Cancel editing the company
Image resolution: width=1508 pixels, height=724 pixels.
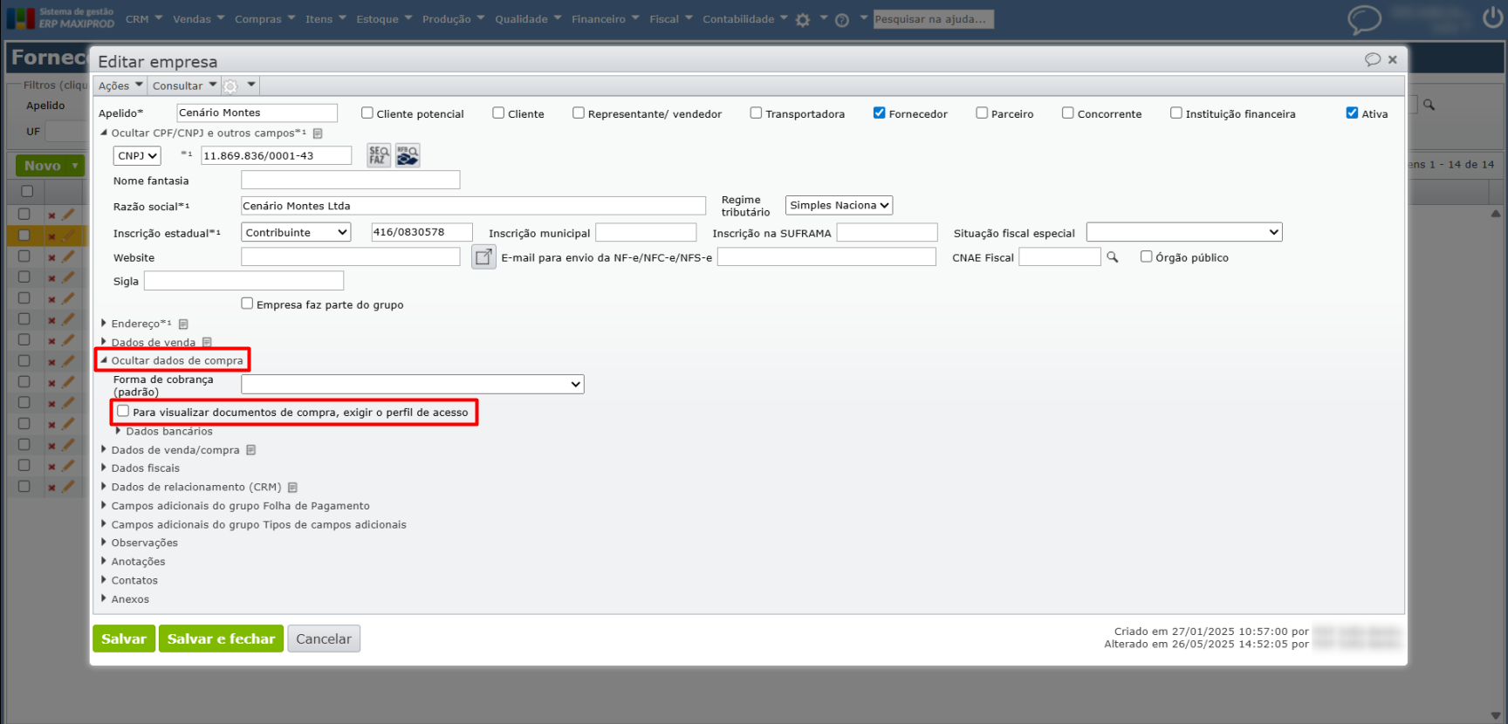(x=324, y=639)
